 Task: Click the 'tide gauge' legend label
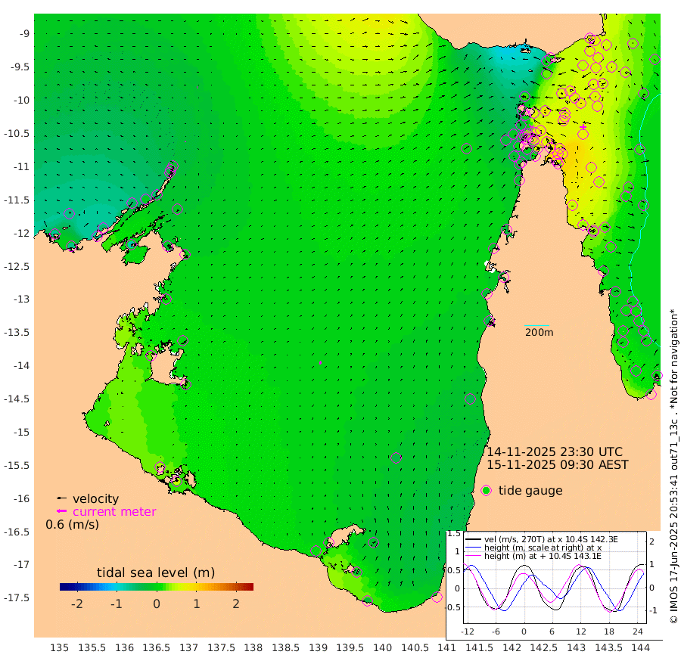click(x=530, y=491)
